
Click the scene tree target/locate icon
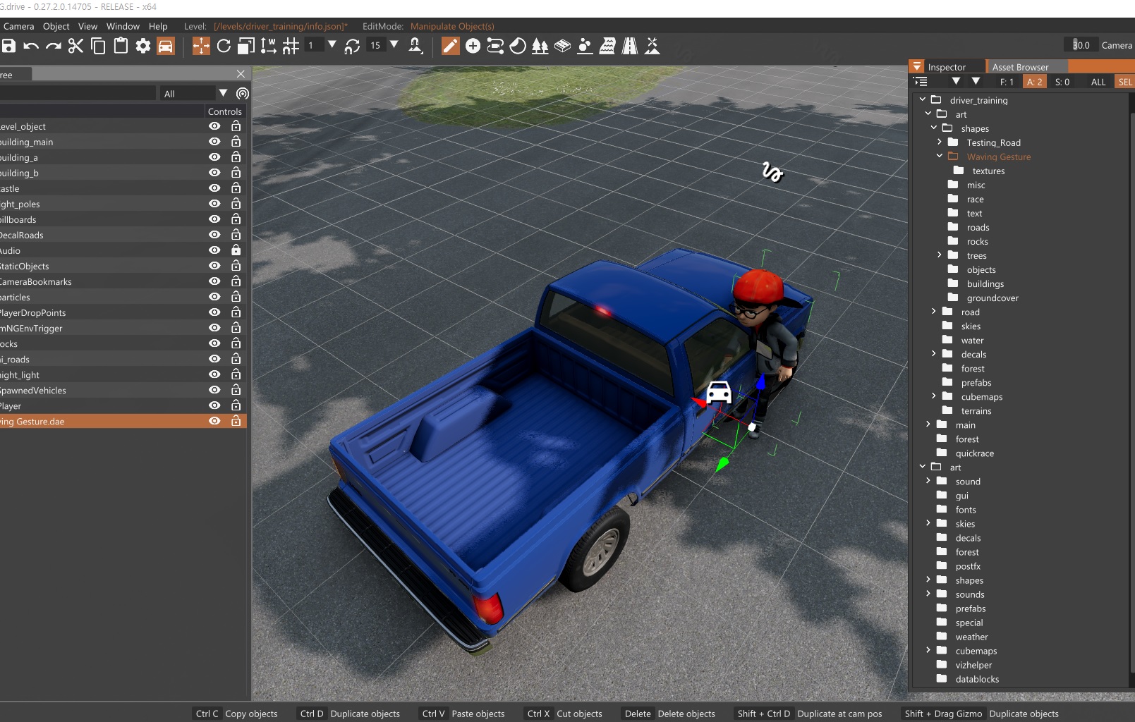[243, 93]
